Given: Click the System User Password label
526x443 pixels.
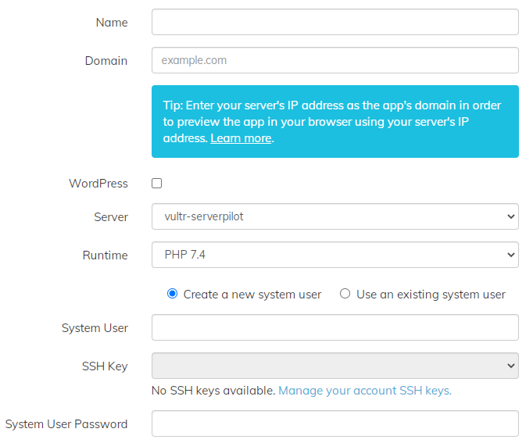Looking at the screenshot, I should click(66, 424).
